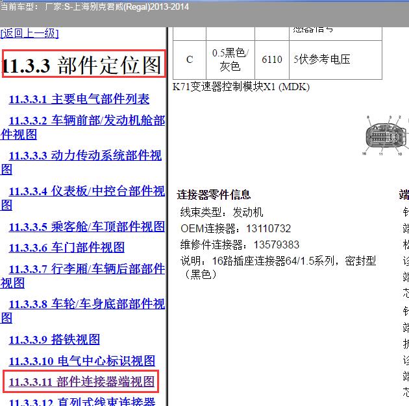Open 11.3.3.10 电气中心标识视图
This screenshot has height=406, width=409.
point(82,361)
